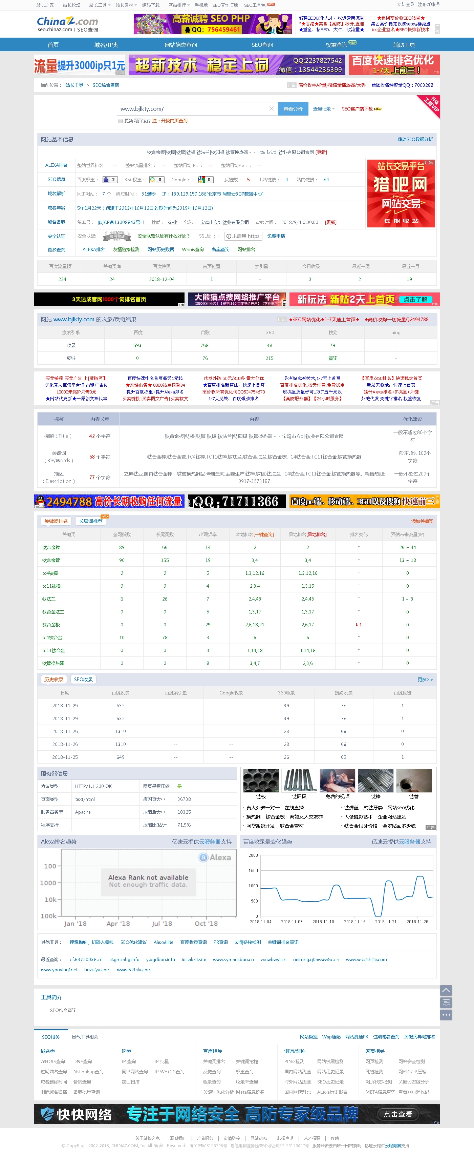Viewport: 474px width, 1155px height.
Task: Expand the 站长工具 top menu dropdown
Action: point(100,5)
